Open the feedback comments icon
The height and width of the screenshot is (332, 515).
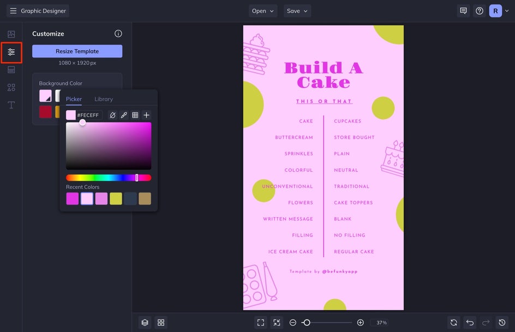[463, 11]
